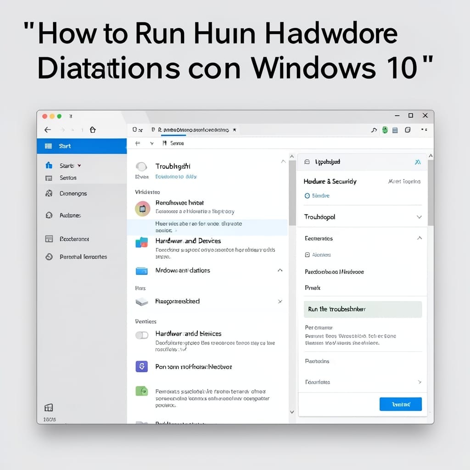Click the icon beside Perorhal fervaotes
This screenshot has height=470, width=470.
click(49, 257)
